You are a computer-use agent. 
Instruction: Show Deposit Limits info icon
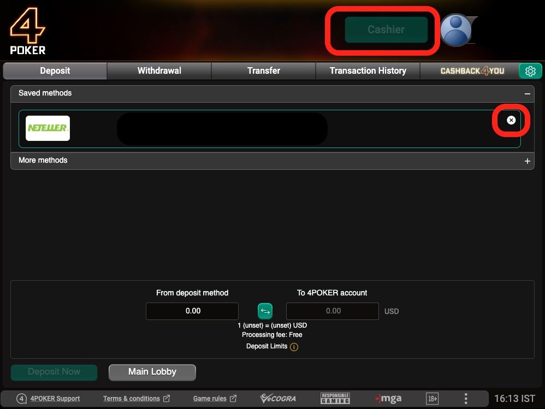(294, 347)
